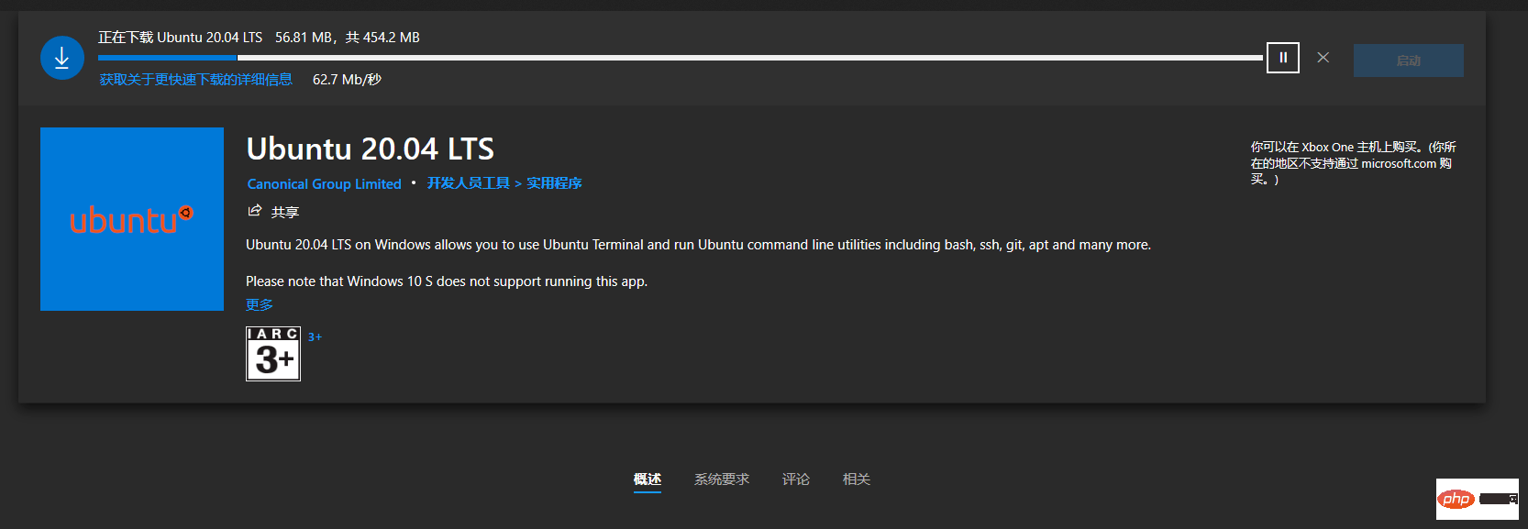The height and width of the screenshot is (529, 1528).
Task: Switch to the 系统要求 tab
Action: tap(722, 479)
